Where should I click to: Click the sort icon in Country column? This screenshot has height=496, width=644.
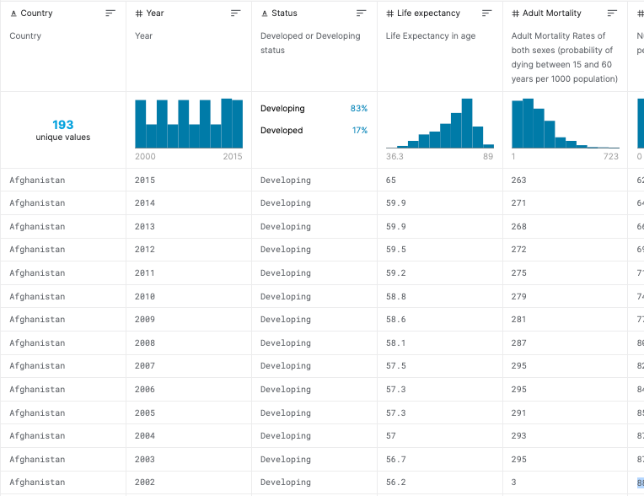click(x=110, y=13)
